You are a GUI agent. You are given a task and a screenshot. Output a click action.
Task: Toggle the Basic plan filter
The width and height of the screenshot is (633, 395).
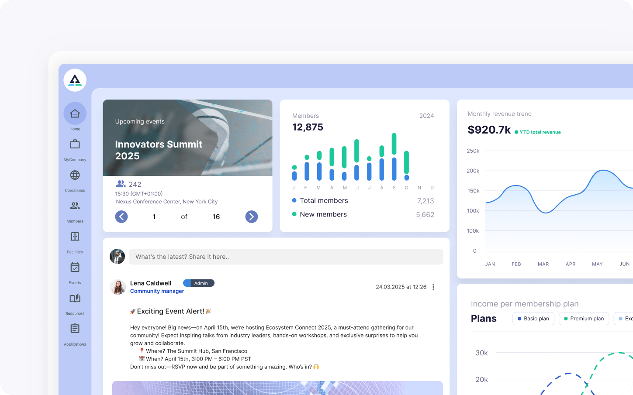pos(533,319)
